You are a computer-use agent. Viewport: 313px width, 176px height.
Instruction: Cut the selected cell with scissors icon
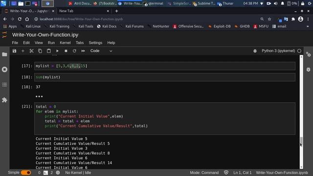(31, 51)
